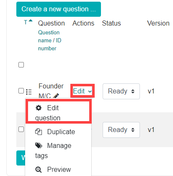
Task: Click the Duplicate copy icon
Action: pos(39,132)
